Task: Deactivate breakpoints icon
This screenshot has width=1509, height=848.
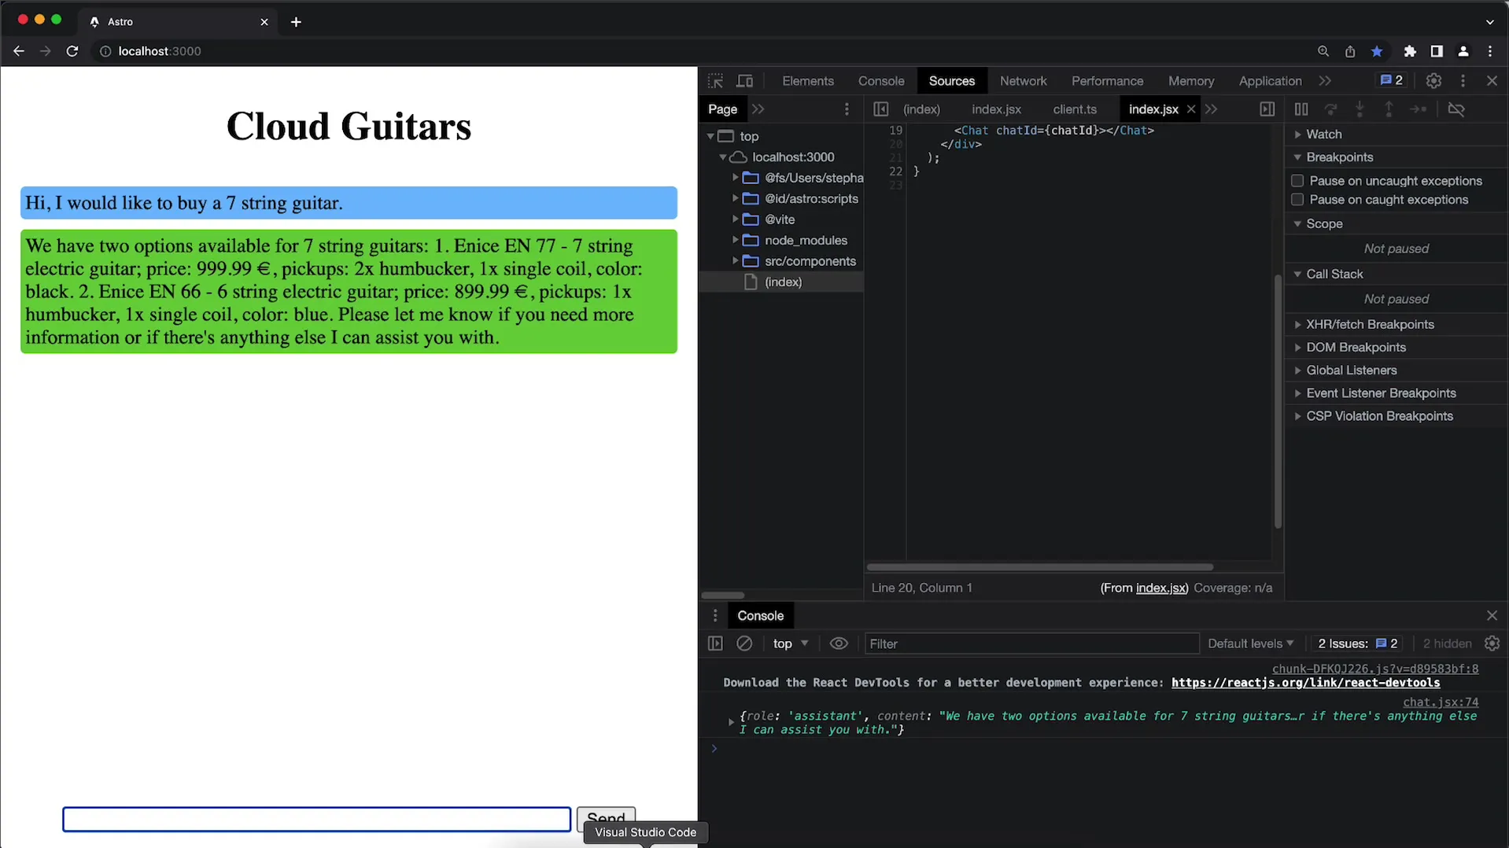Action: coord(1456,109)
